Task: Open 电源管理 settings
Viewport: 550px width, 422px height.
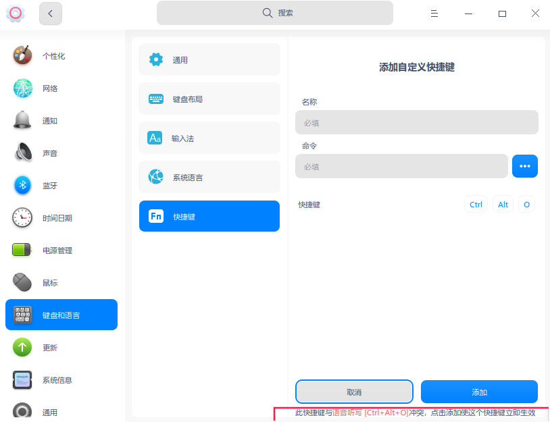Action: 61,250
